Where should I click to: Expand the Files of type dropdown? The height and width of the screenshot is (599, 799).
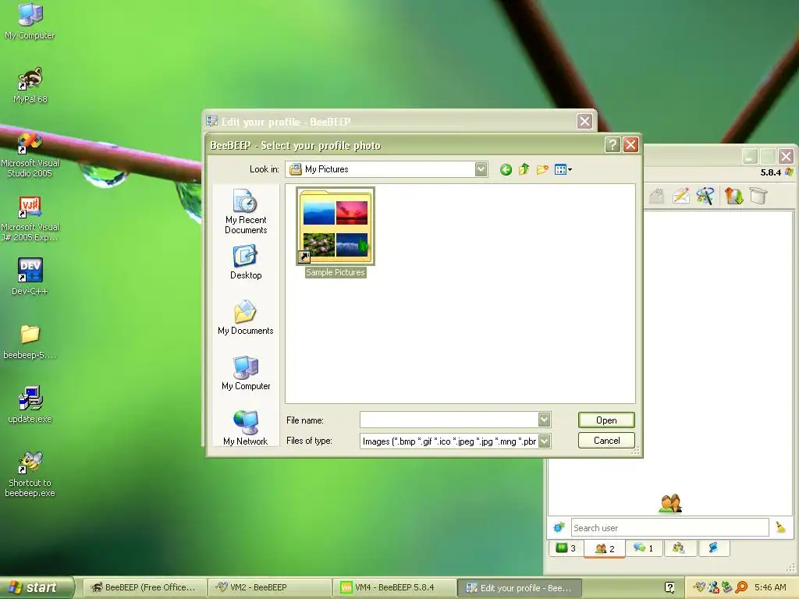(544, 441)
